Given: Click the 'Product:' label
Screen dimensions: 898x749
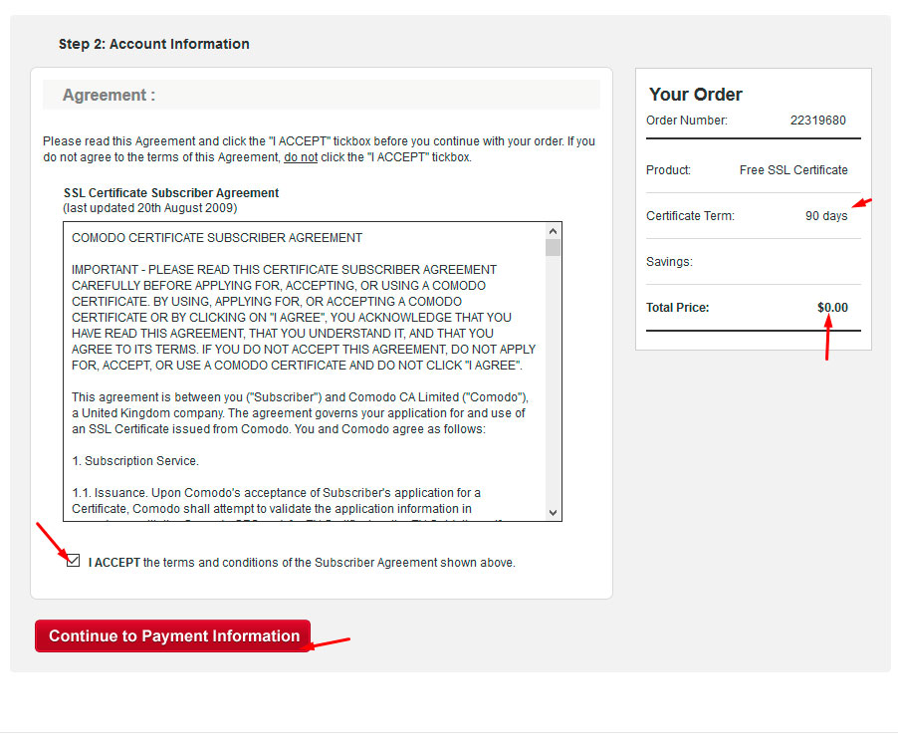Looking at the screenshot, I should (x=668, y=170).
